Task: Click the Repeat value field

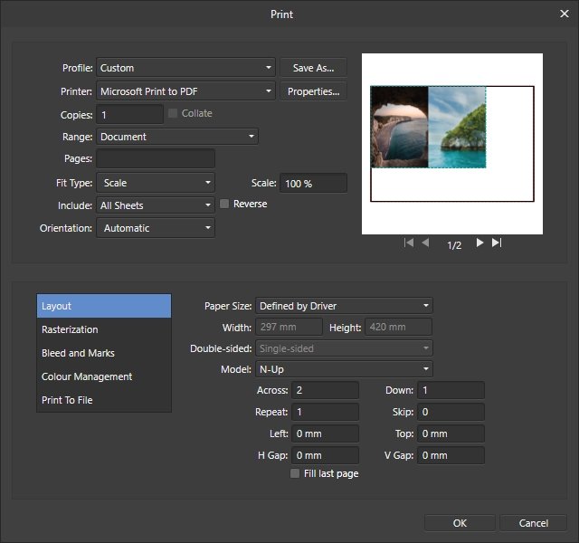Action: [x=325, y=412]
